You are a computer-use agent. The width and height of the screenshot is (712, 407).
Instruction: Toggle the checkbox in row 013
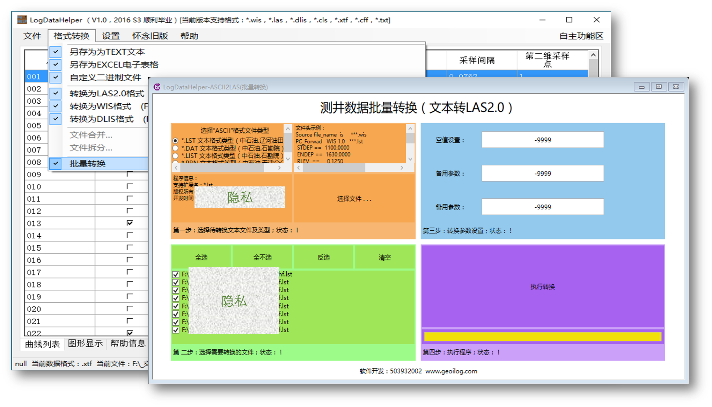point(130,223)
